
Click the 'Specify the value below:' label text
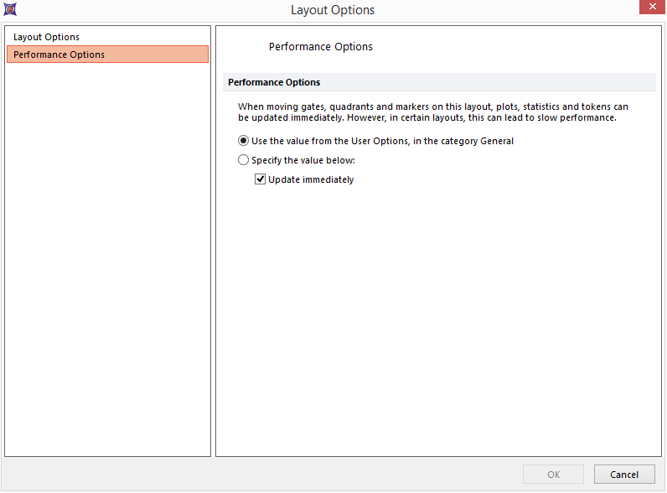tap(303, 160)
